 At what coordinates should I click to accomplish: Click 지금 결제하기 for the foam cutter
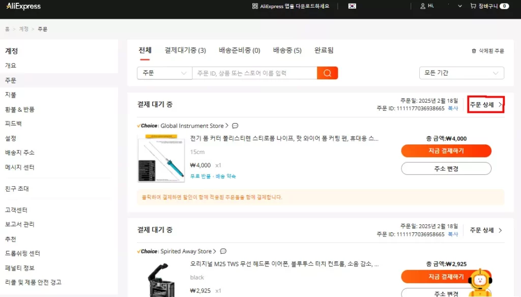pyautogui.click(x=446, y=151)
